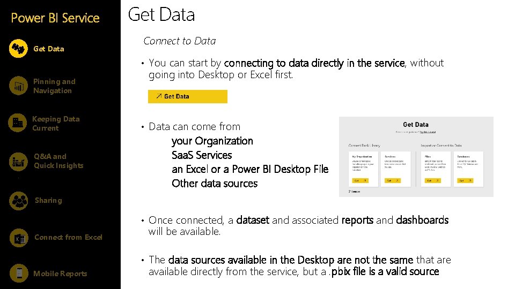This screenshot has height=289, width=515.
Task: Click the text 'Other data sources'
Action: point(215,184)
